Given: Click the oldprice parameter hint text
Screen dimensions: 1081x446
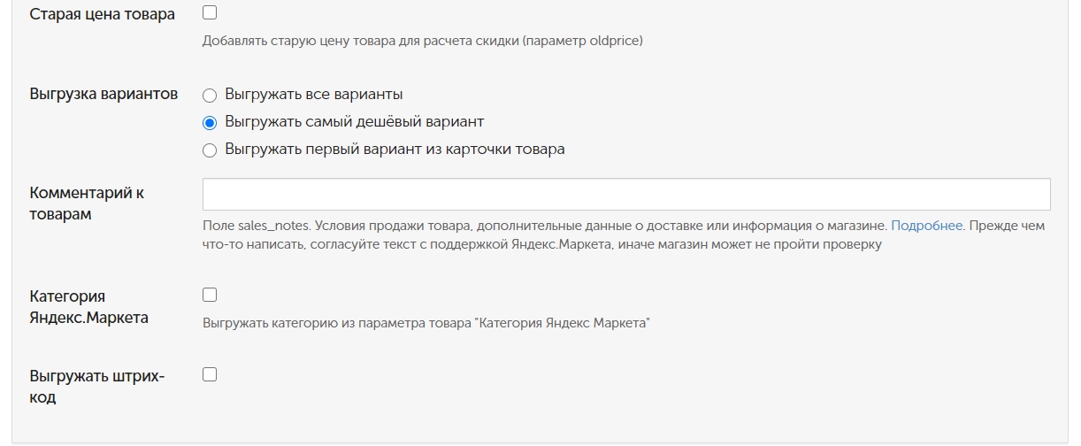Looking at the screenshot, I should point(423,41).
